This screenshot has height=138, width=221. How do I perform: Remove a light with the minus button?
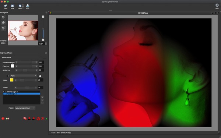click(42, 103)
